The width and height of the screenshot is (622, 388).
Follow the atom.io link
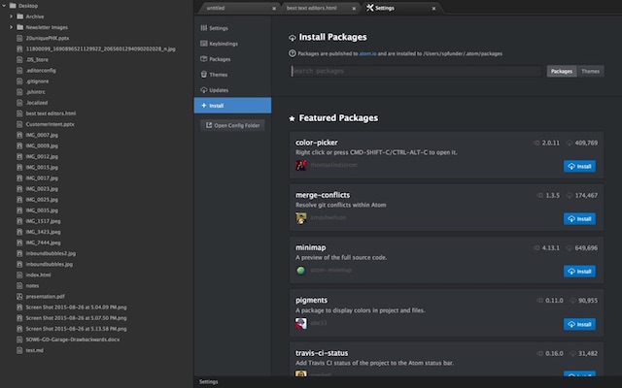[367, 53]
